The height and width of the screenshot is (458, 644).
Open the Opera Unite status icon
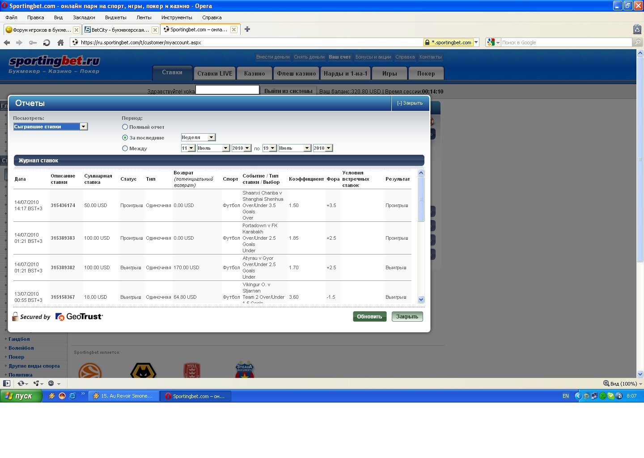point(38,383)
